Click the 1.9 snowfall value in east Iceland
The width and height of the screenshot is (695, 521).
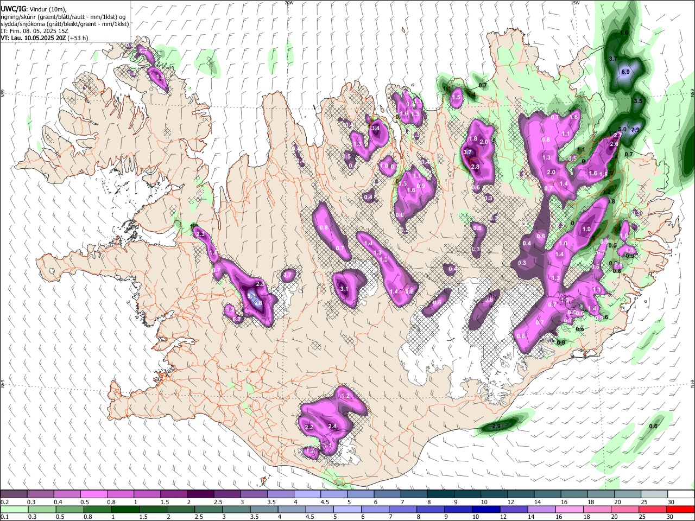pos(586,230)
